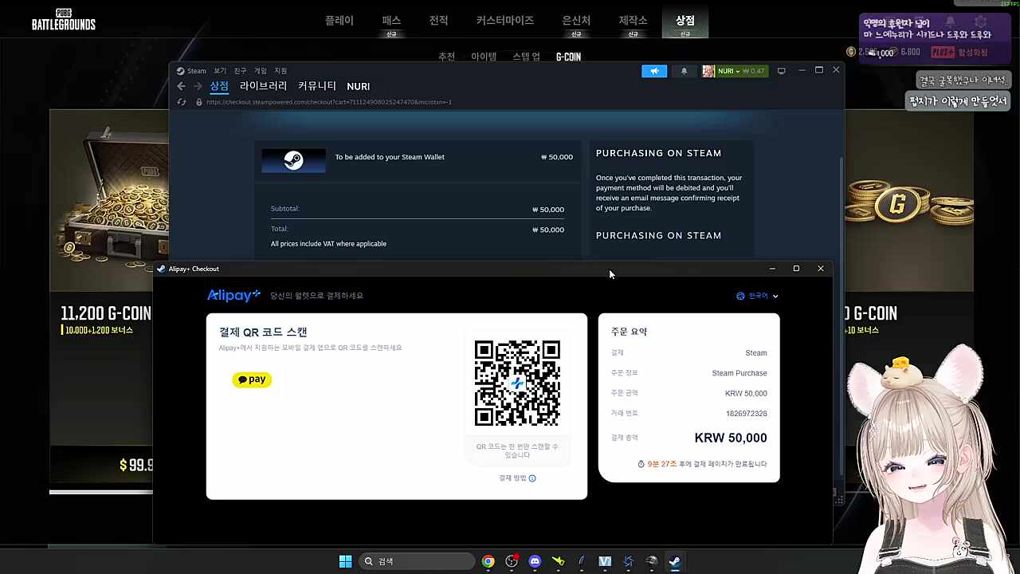Image resolution: width=1020 pixels, height=574 pixels.
Task: Open the Steam menu in title bar
Action: 197,71
